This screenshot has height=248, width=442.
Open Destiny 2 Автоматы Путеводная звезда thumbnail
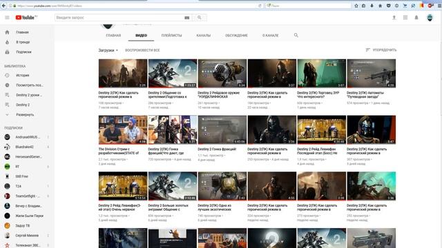coord(372,74)
